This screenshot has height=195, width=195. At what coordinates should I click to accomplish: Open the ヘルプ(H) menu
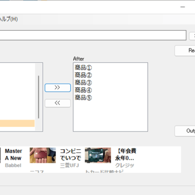(x=9, y=19)
